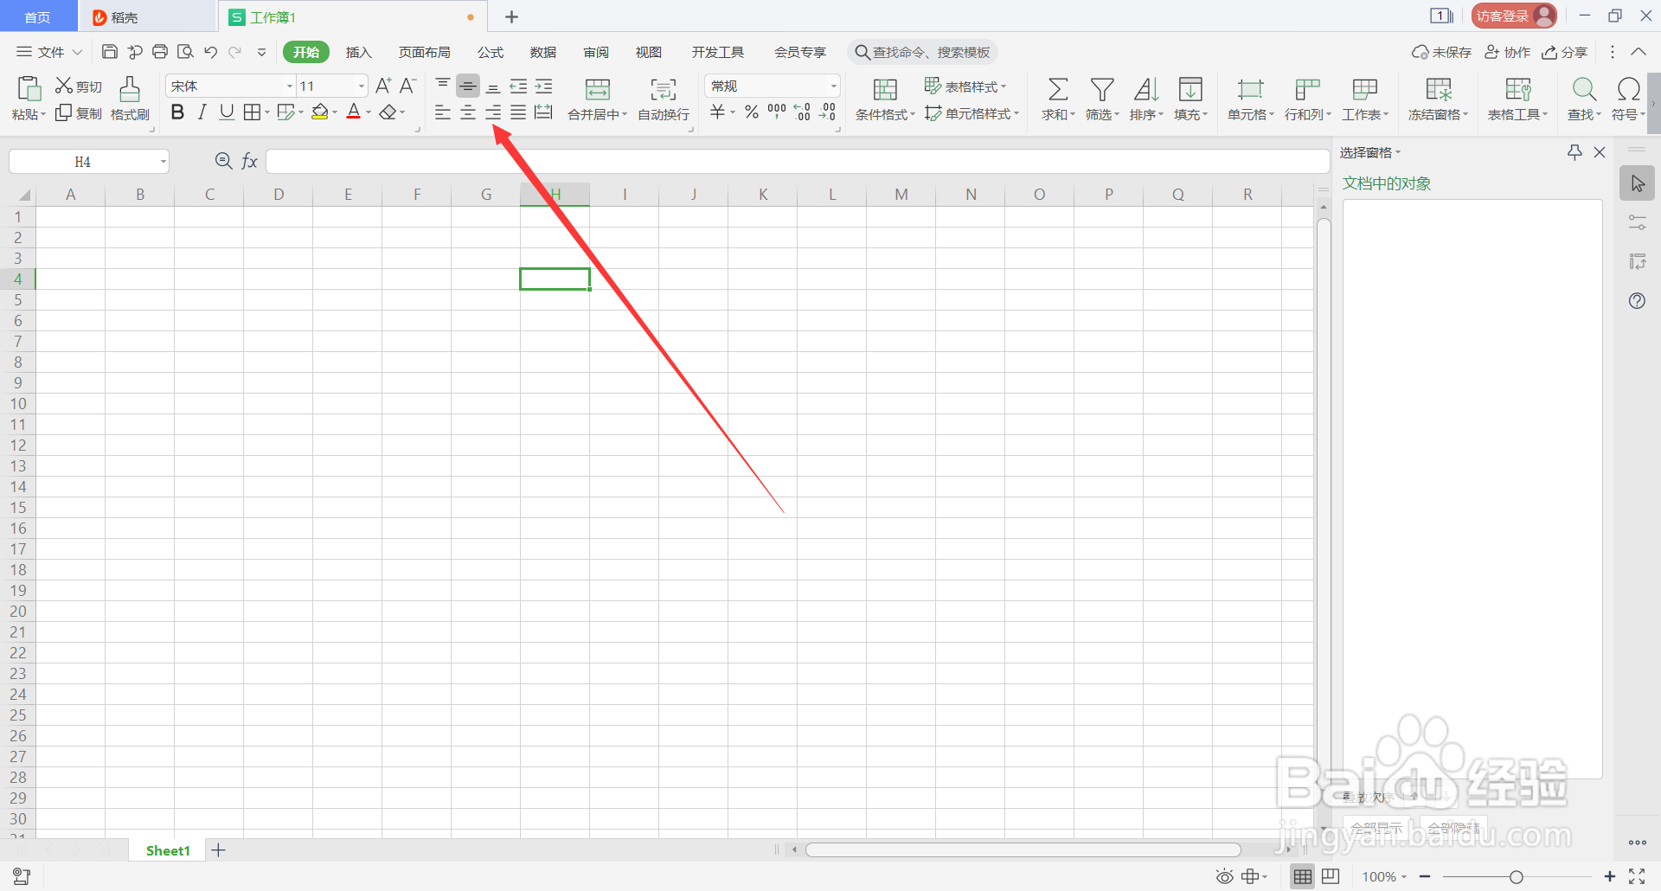Image resolution: width=1661 pixels, height=891 pixels.
Task: Open the Insert (插入) ribbon tab
Action: click(358, 52)
